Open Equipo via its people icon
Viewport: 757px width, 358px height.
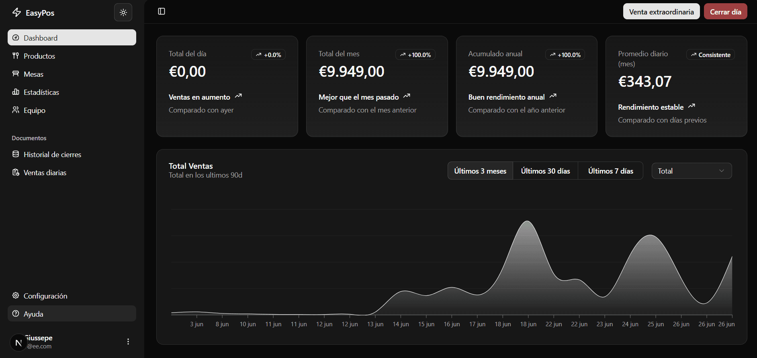tap(16, 110)
